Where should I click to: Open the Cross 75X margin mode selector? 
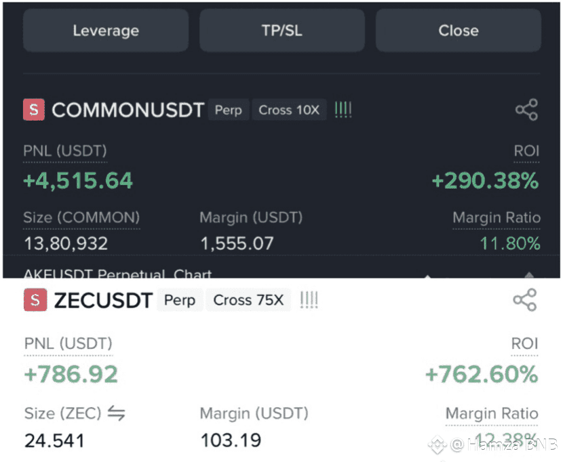pyautogui.click(x=248, y=300)
